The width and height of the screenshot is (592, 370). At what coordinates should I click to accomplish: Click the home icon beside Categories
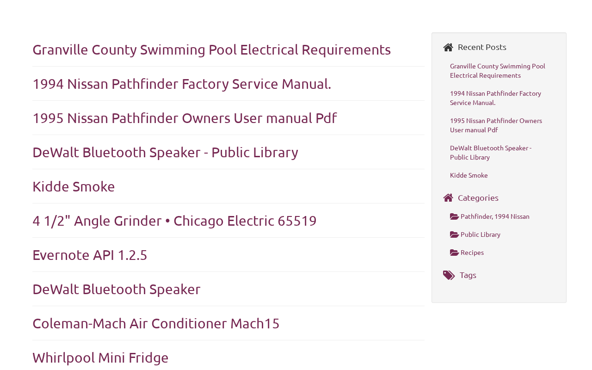(x=448, y=198)
